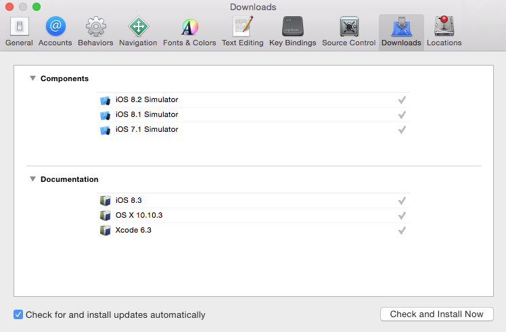Close the Downloads preferences window
The height and width of the screenshot is (332, 506).
click(x=9, y=7)
